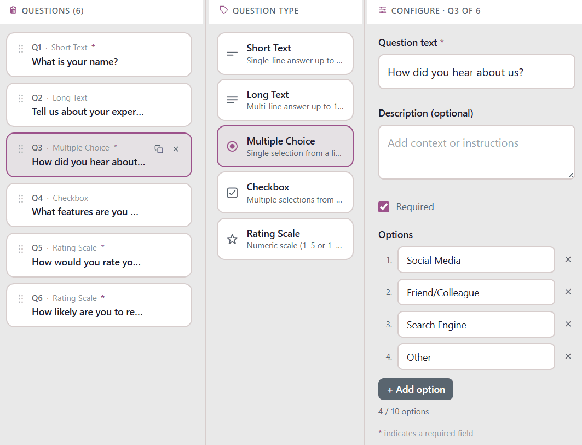
Task: Remove the Search Engine option
Action: click(x=568, y=324)
